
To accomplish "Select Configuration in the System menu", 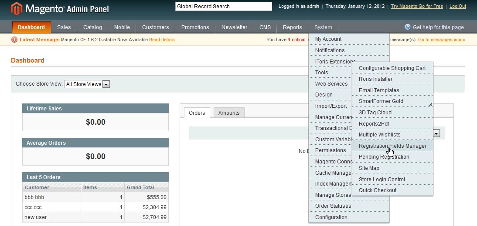I will [x=349, y=217].
